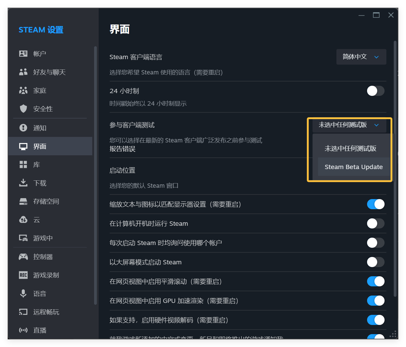
Task: Click the 存储空间 drive icon
Action: pyautogui.click(x=23, y=201)
